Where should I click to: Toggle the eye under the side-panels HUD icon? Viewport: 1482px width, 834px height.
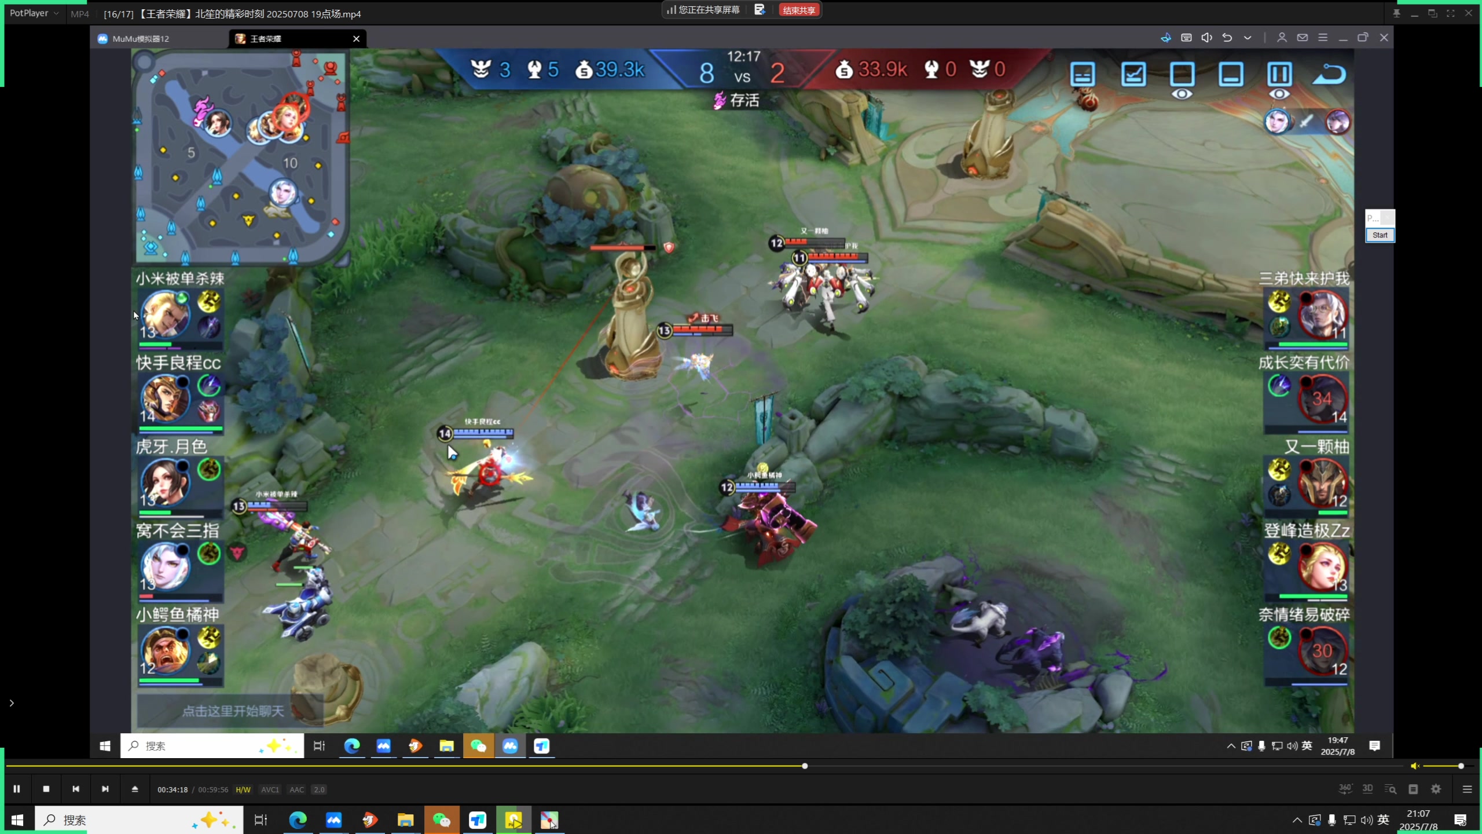pyautogui.click(x=1279, y=94)
